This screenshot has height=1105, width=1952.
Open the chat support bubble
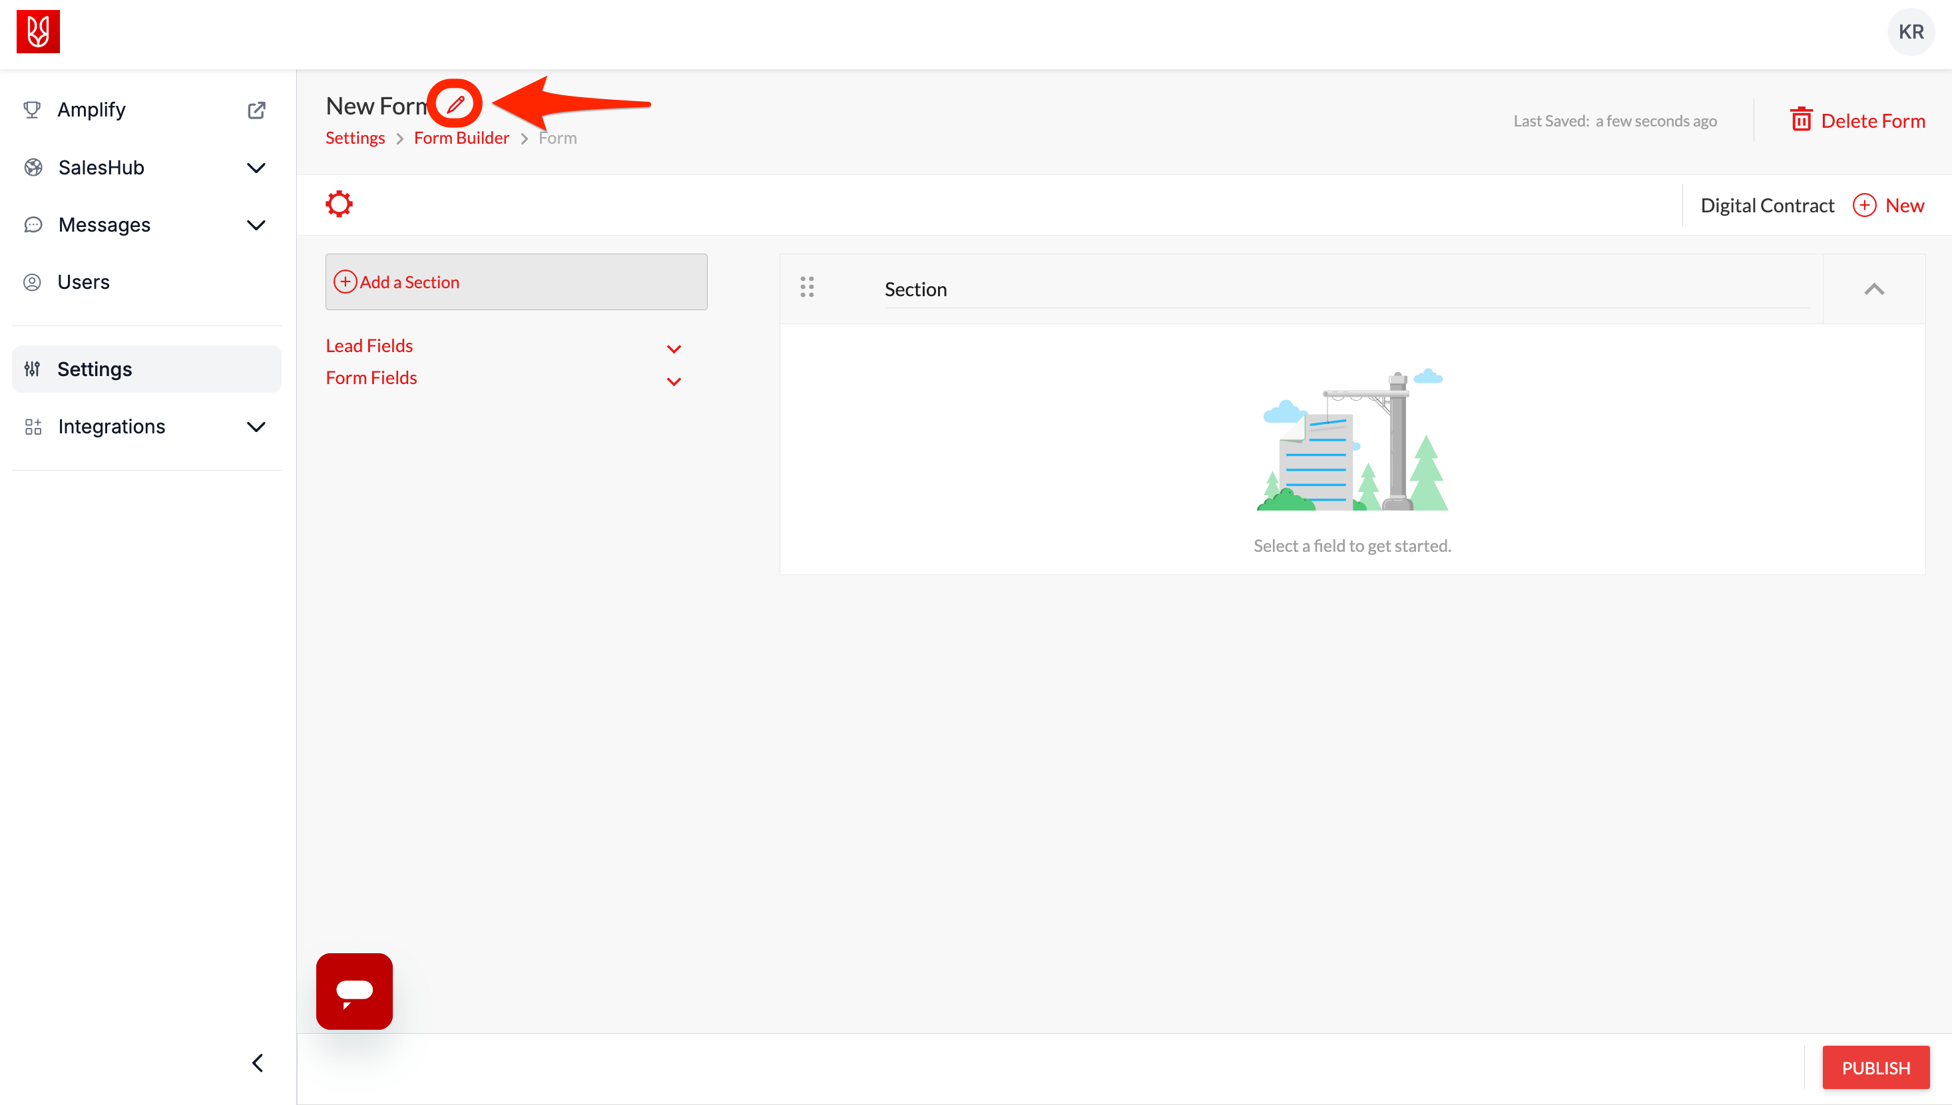point(354,991)
